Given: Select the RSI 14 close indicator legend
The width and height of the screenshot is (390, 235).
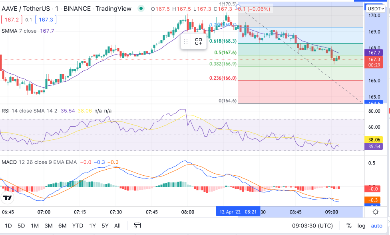Looking at the screenshot, I should (x=29, y=111).
